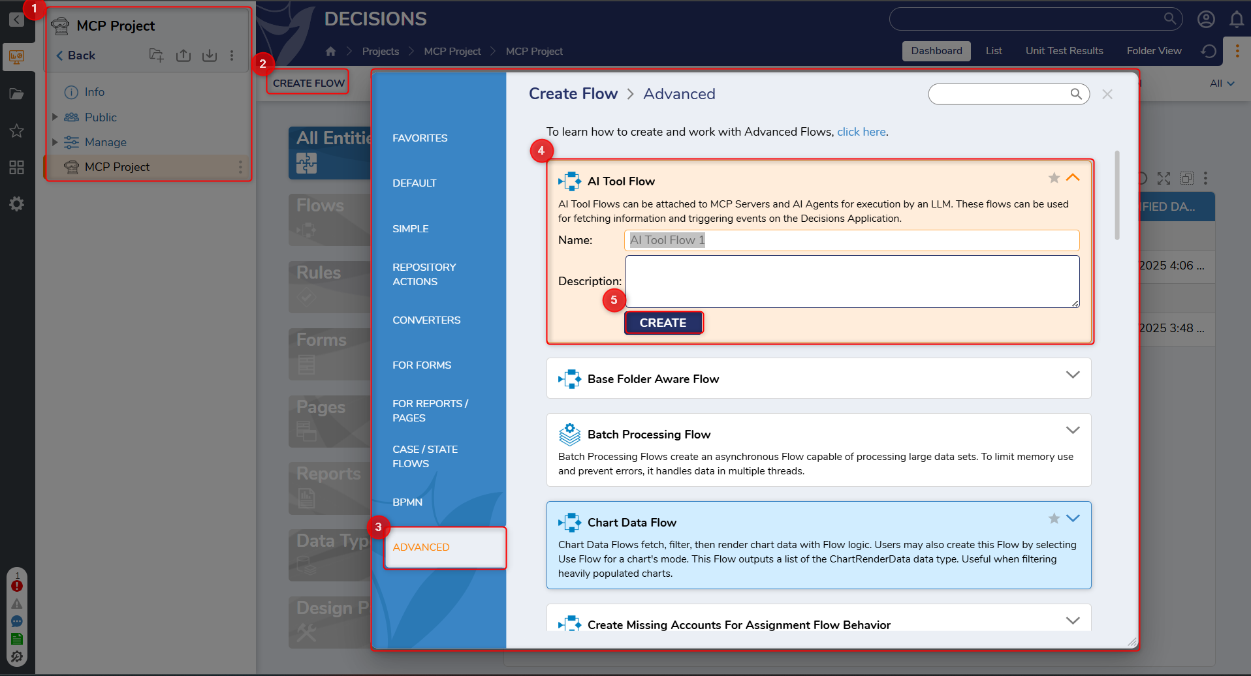Open the All filter dropdown
This screenshot has width=1251, height=676.
tap(1222, 84)
